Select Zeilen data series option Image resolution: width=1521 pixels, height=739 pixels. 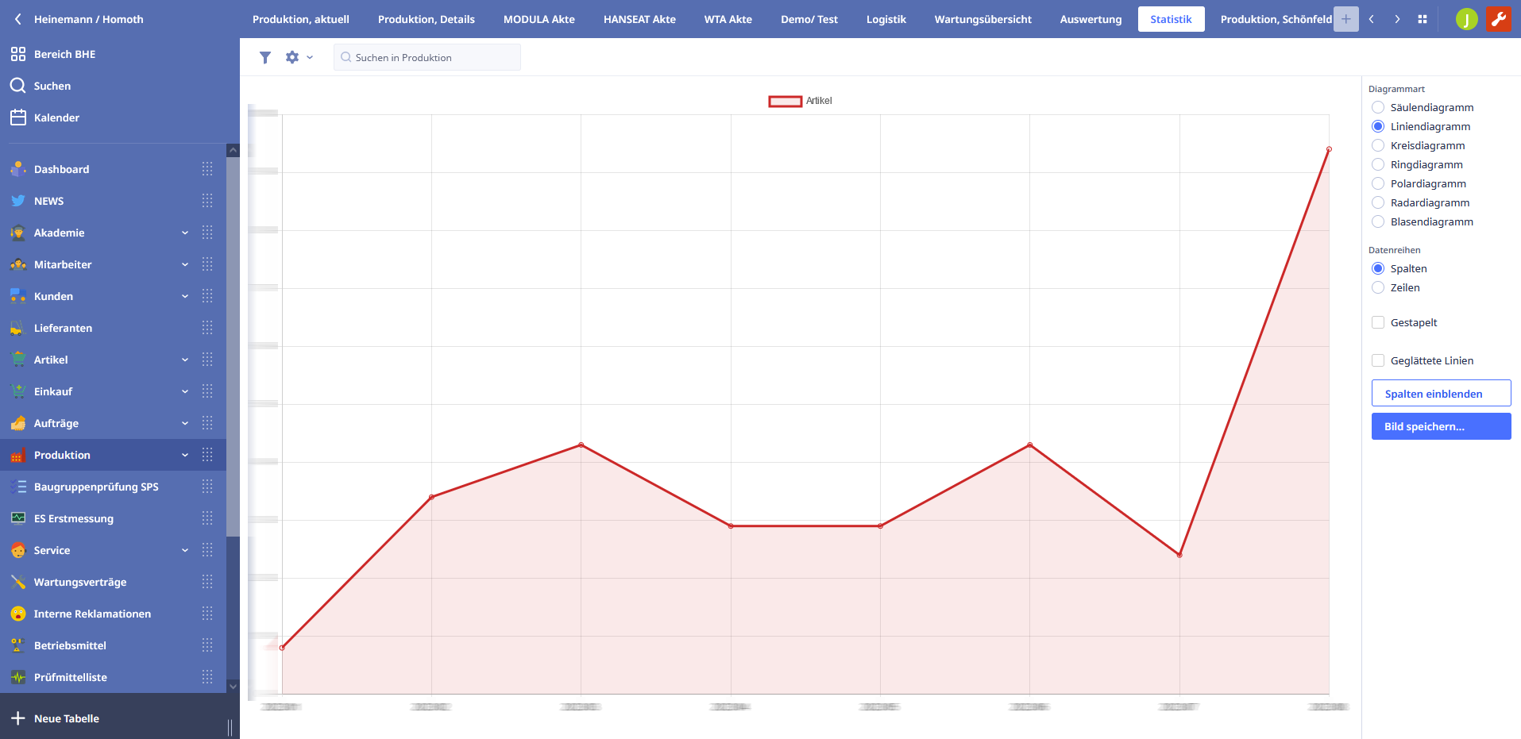tap(1378, 287)
